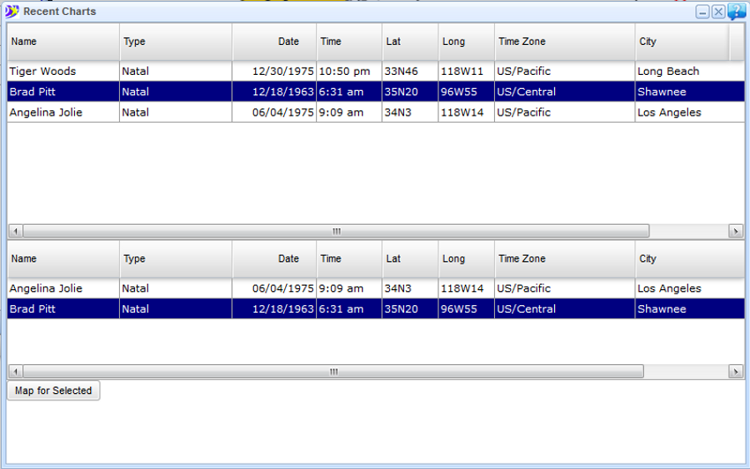Sort upper table by Date column header
750x469 pixels.
[x=274, y=41]
